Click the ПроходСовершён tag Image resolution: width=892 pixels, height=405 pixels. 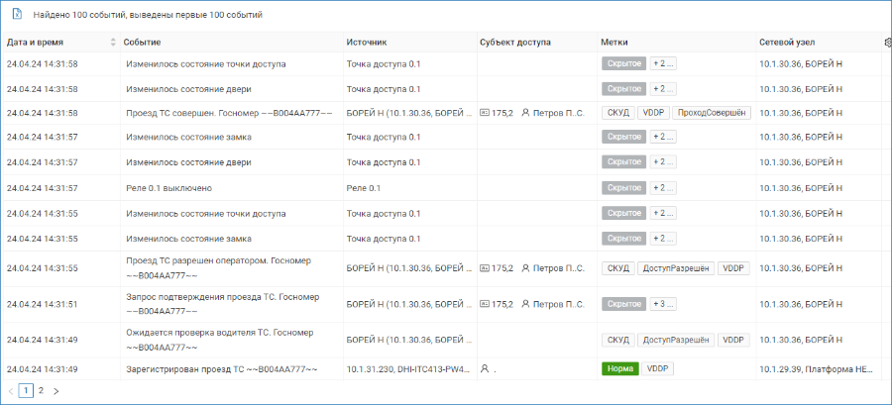click(x=712, y=113)
